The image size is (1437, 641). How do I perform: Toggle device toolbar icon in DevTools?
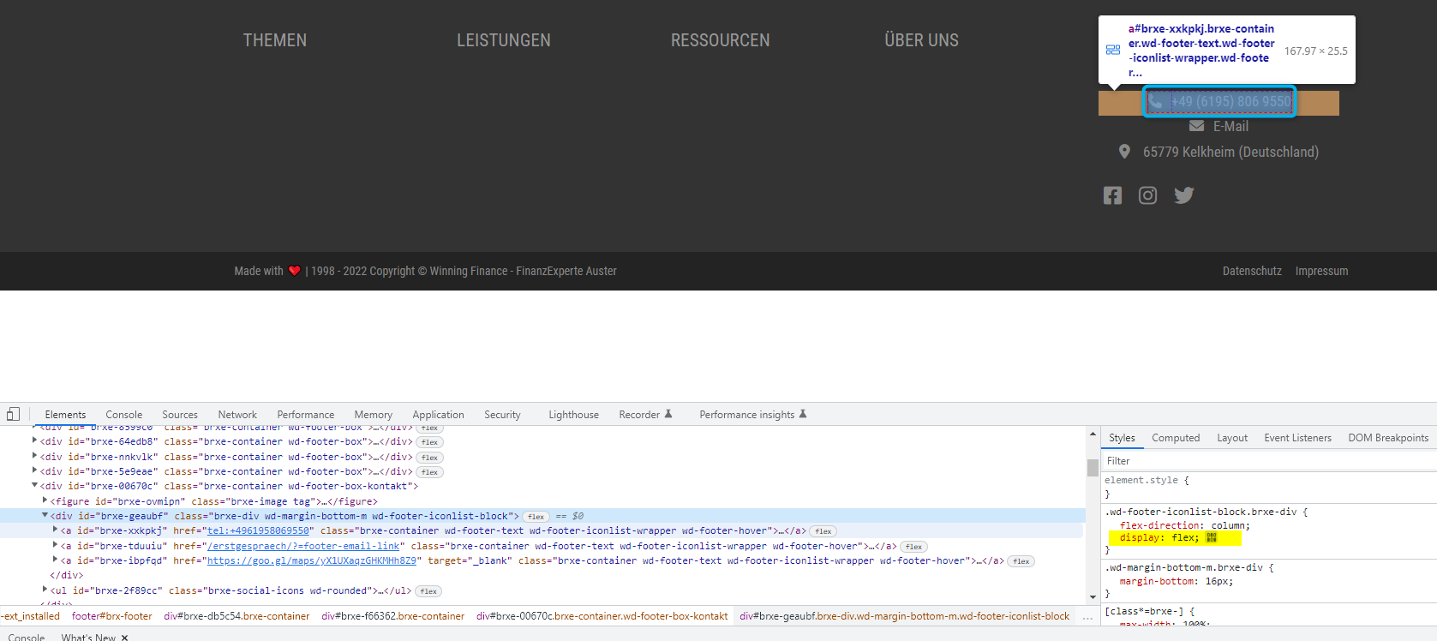click(x=13, y=414)
